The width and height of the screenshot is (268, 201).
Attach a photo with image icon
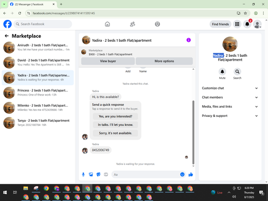pyautogui.click(x=91, y=174)
